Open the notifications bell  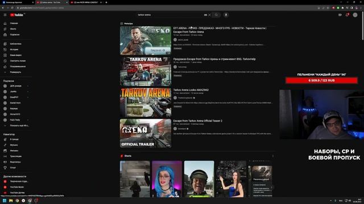point(348,15)
